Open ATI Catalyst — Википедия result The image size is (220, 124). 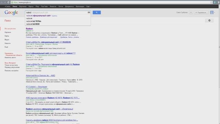36,86
